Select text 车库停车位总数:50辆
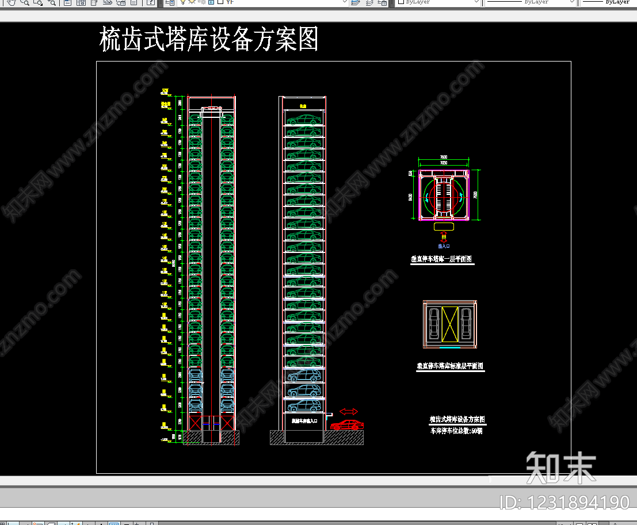Image resolution: width=637 pixels, height=525 pixels. (457, 431)
